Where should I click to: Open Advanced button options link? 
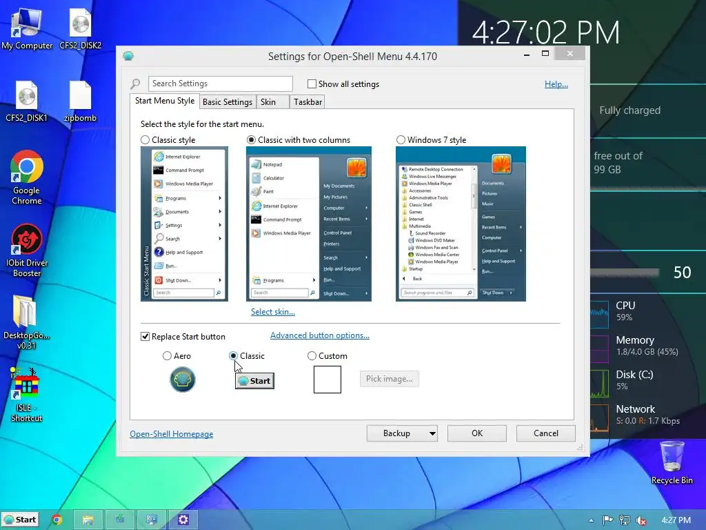click(320, 335)
